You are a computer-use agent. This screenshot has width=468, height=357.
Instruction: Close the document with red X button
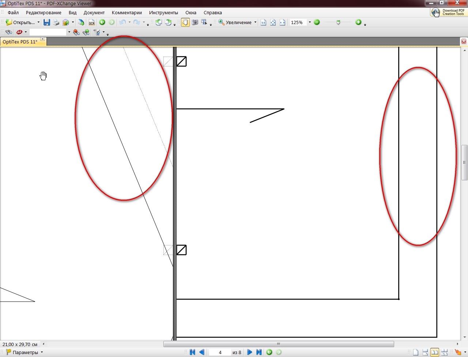click(464, 41)
